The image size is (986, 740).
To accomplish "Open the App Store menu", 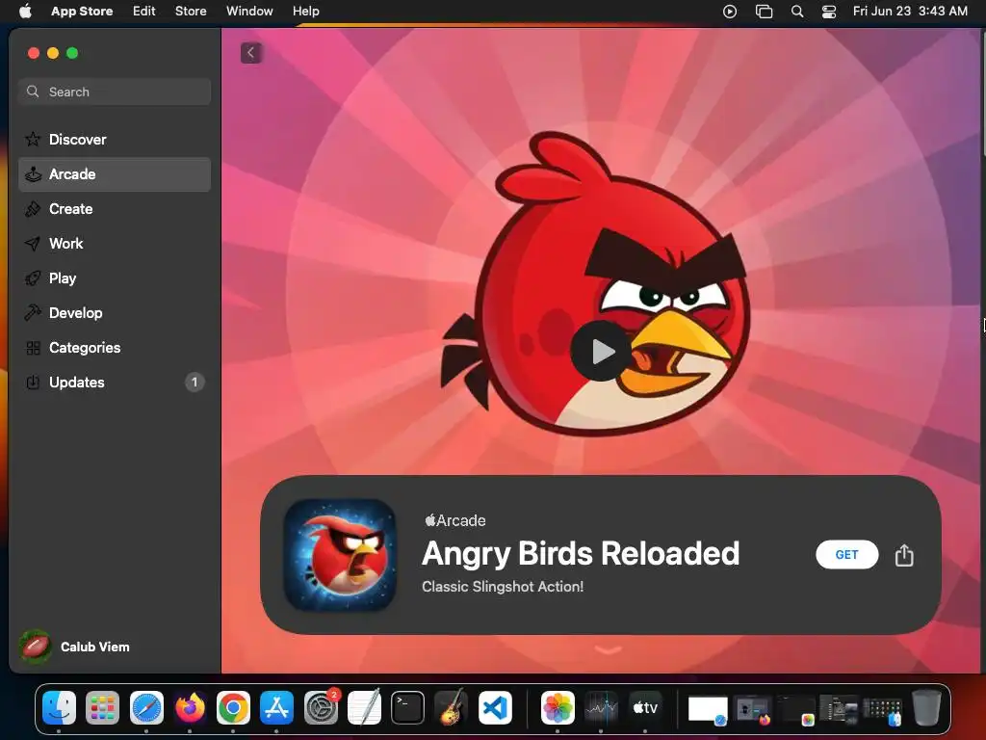I will 82,12.
